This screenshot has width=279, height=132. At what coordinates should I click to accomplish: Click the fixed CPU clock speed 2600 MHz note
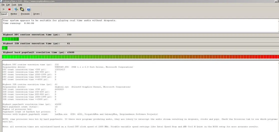(130, 127)
